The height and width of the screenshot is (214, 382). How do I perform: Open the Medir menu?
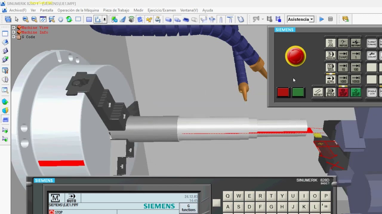[x=138, y=10]
